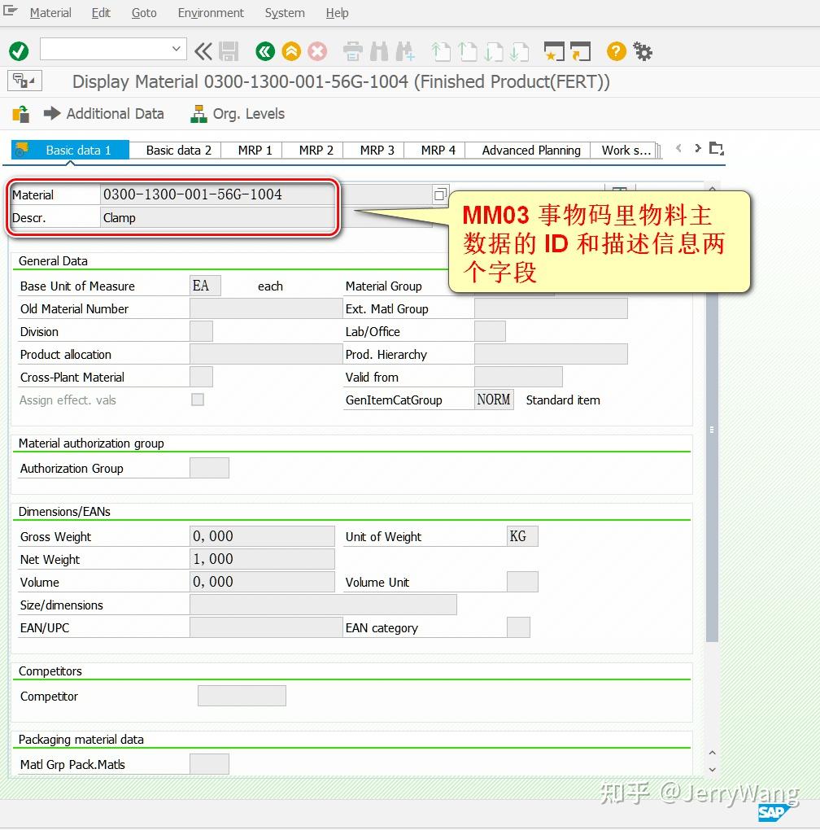The width and height of the screenshot is (820, 830).
Task: Click the green Enter checkmark icon
Action: 18,51
